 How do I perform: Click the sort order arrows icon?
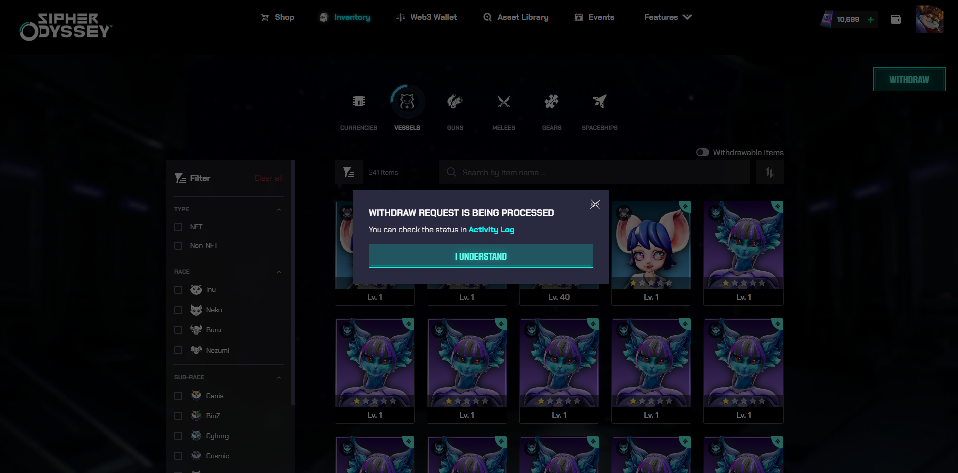[x=770, y=172]
